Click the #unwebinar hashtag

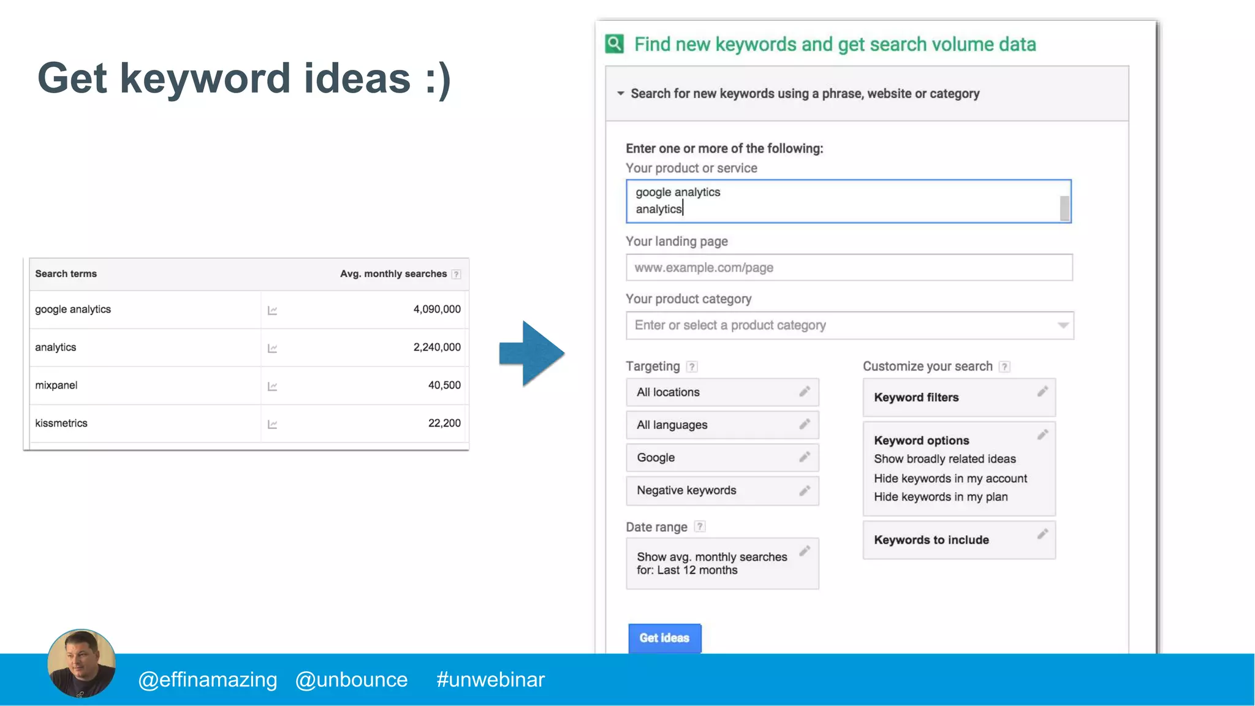pyautogui.click(x=490, y=680)
